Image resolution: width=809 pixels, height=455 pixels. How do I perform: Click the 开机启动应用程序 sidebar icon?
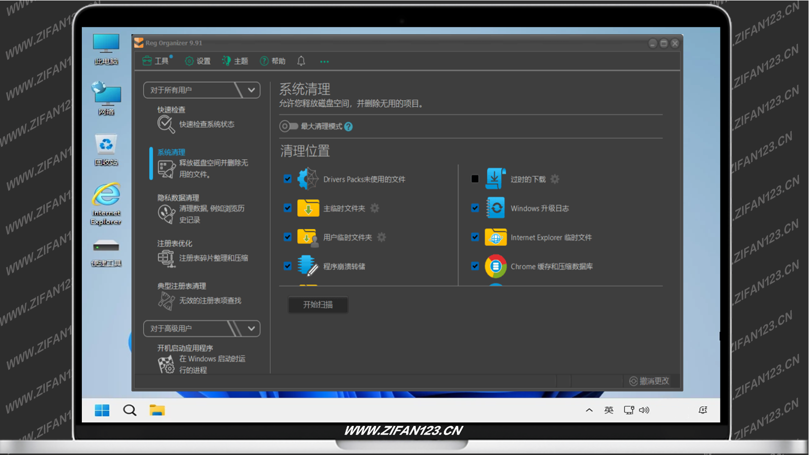pos(167,364)
